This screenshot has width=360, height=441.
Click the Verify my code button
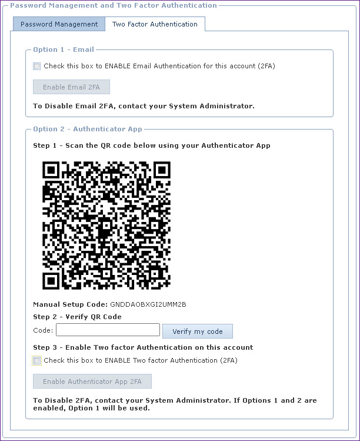coord(198,331)
